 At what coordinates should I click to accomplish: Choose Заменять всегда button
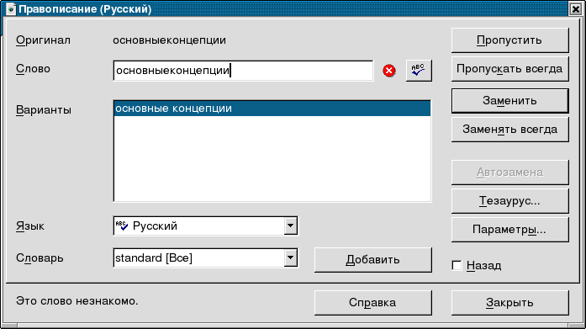click(509, 130)
